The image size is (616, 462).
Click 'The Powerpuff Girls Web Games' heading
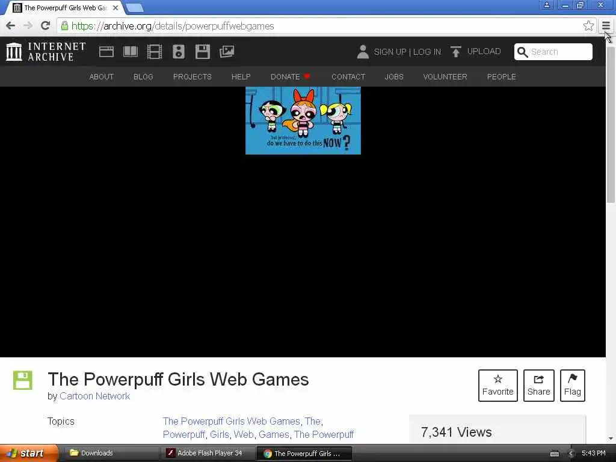[x=178, y=379]
